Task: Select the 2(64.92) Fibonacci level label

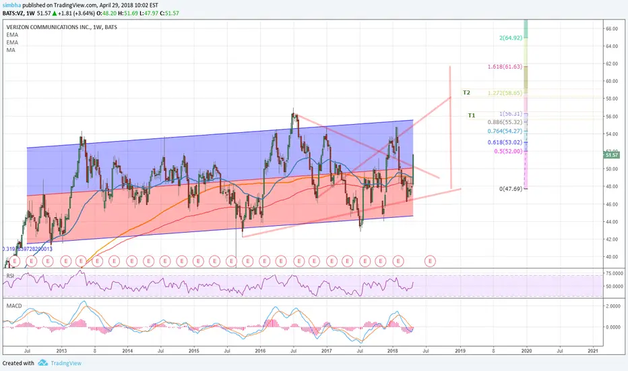Action: 511,38
